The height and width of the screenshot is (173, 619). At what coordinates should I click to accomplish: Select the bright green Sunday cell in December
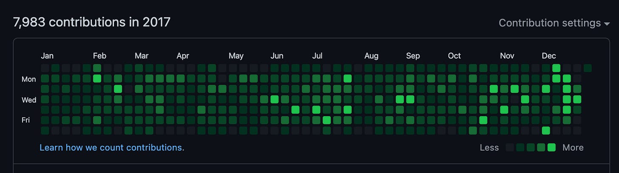pos(556,68)
